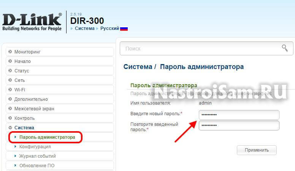Select the Система menu item

pos(60,128)
